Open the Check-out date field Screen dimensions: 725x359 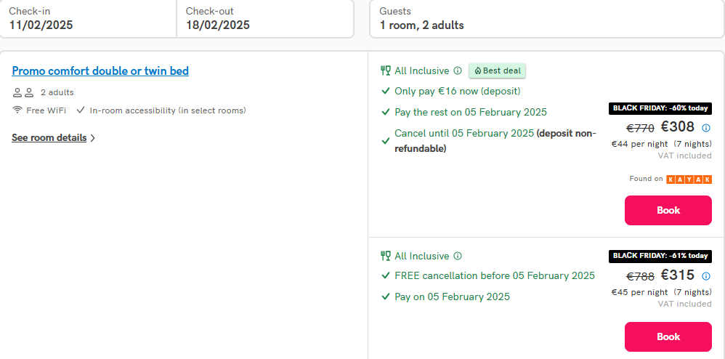(x=265, y=18)
